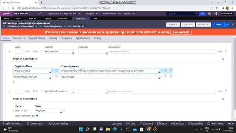Screen dimensions: 236x133
Task: Open the Configure menu
Action: pyautogui.click(x=91, y=14)
